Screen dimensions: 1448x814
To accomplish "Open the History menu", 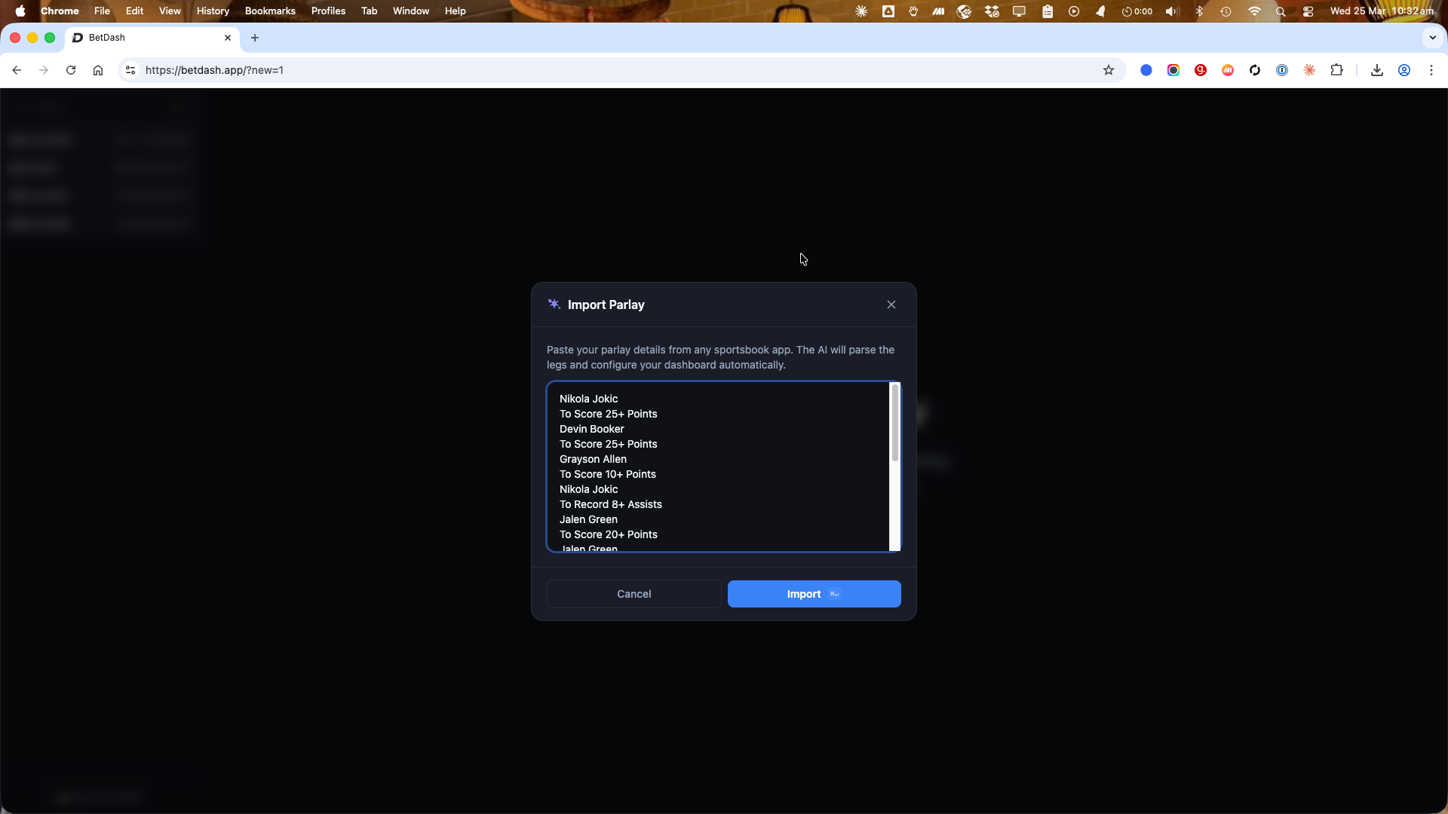I will click(x=213, y=11).
